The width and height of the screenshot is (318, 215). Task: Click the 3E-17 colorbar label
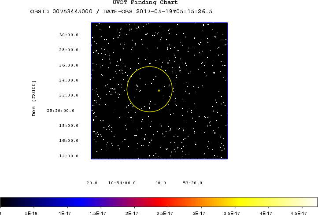click(199, 213)
